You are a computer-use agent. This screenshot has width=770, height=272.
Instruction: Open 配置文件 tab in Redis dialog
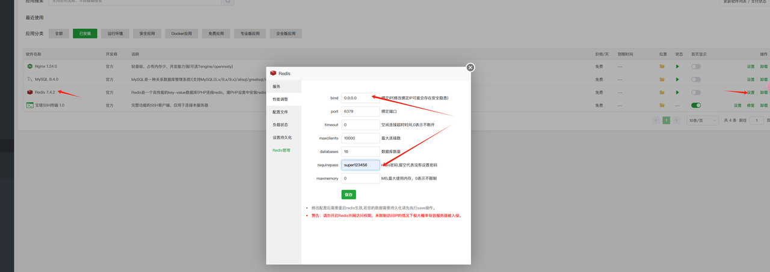tap(283, 112)
